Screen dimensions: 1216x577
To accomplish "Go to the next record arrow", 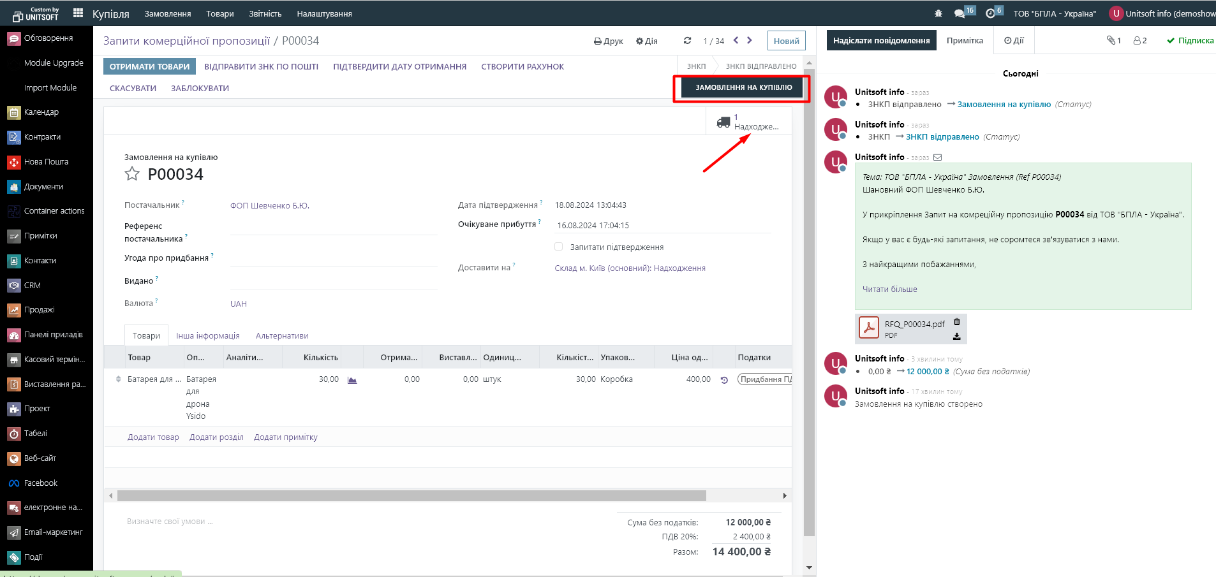I will (750, 40).
